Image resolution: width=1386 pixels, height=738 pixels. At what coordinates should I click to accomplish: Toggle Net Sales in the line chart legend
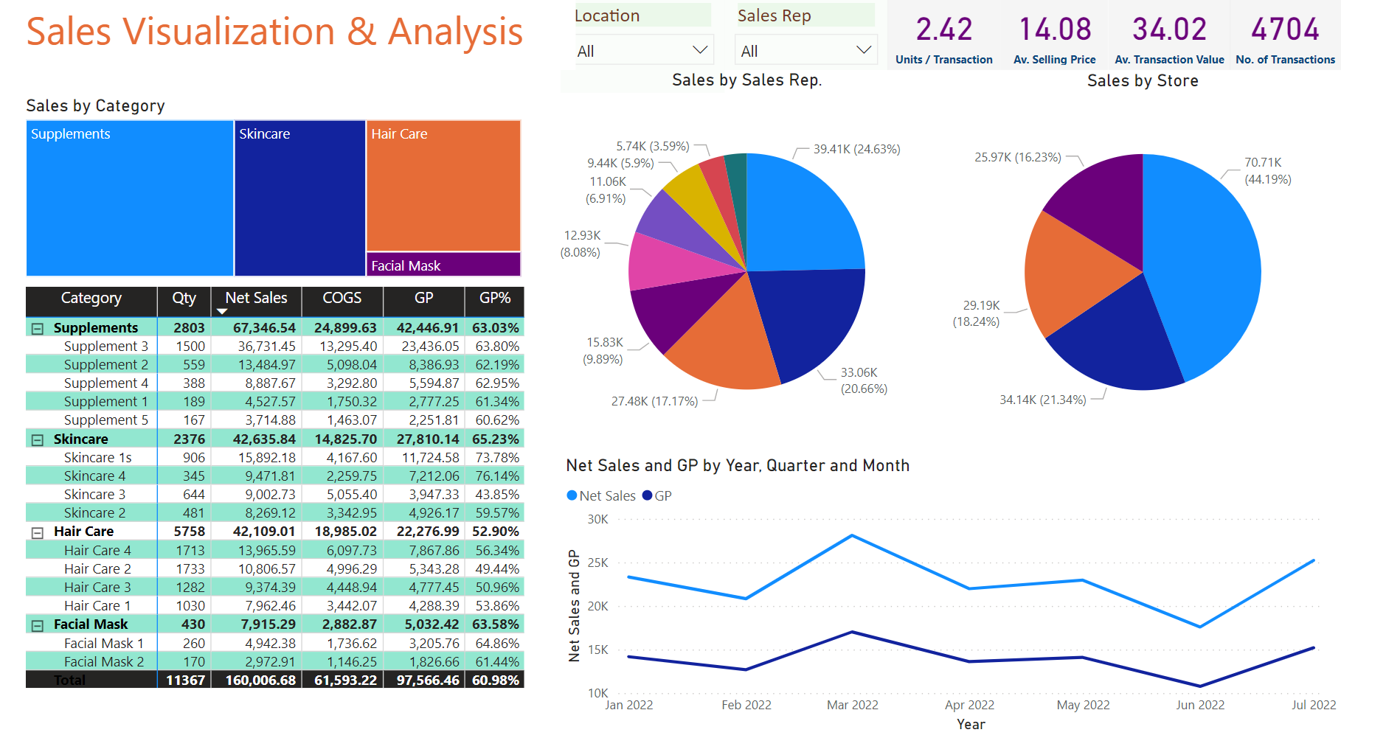pyautogui.click(x=600, y=495)
